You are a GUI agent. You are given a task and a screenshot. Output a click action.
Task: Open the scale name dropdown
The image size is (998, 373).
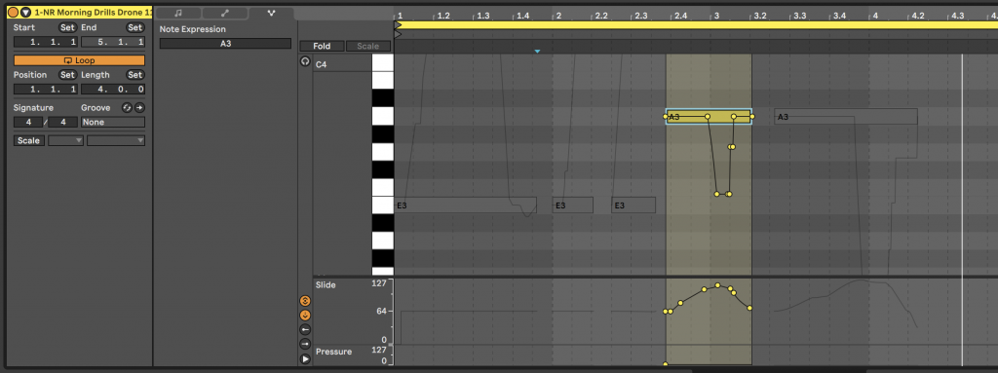(116, 140)
